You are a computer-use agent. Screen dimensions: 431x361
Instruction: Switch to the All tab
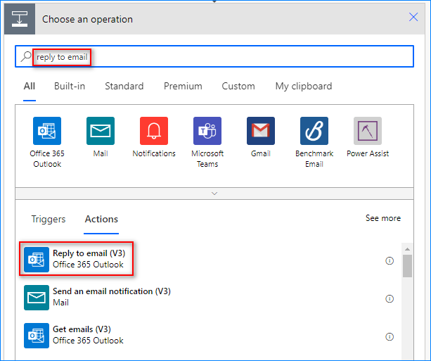(30, 86)
